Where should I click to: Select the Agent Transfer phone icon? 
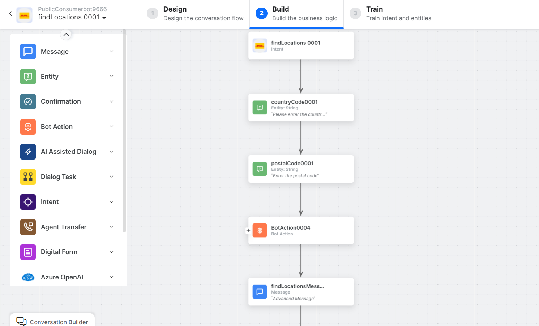pyautogui.click(x=28, y=227)
